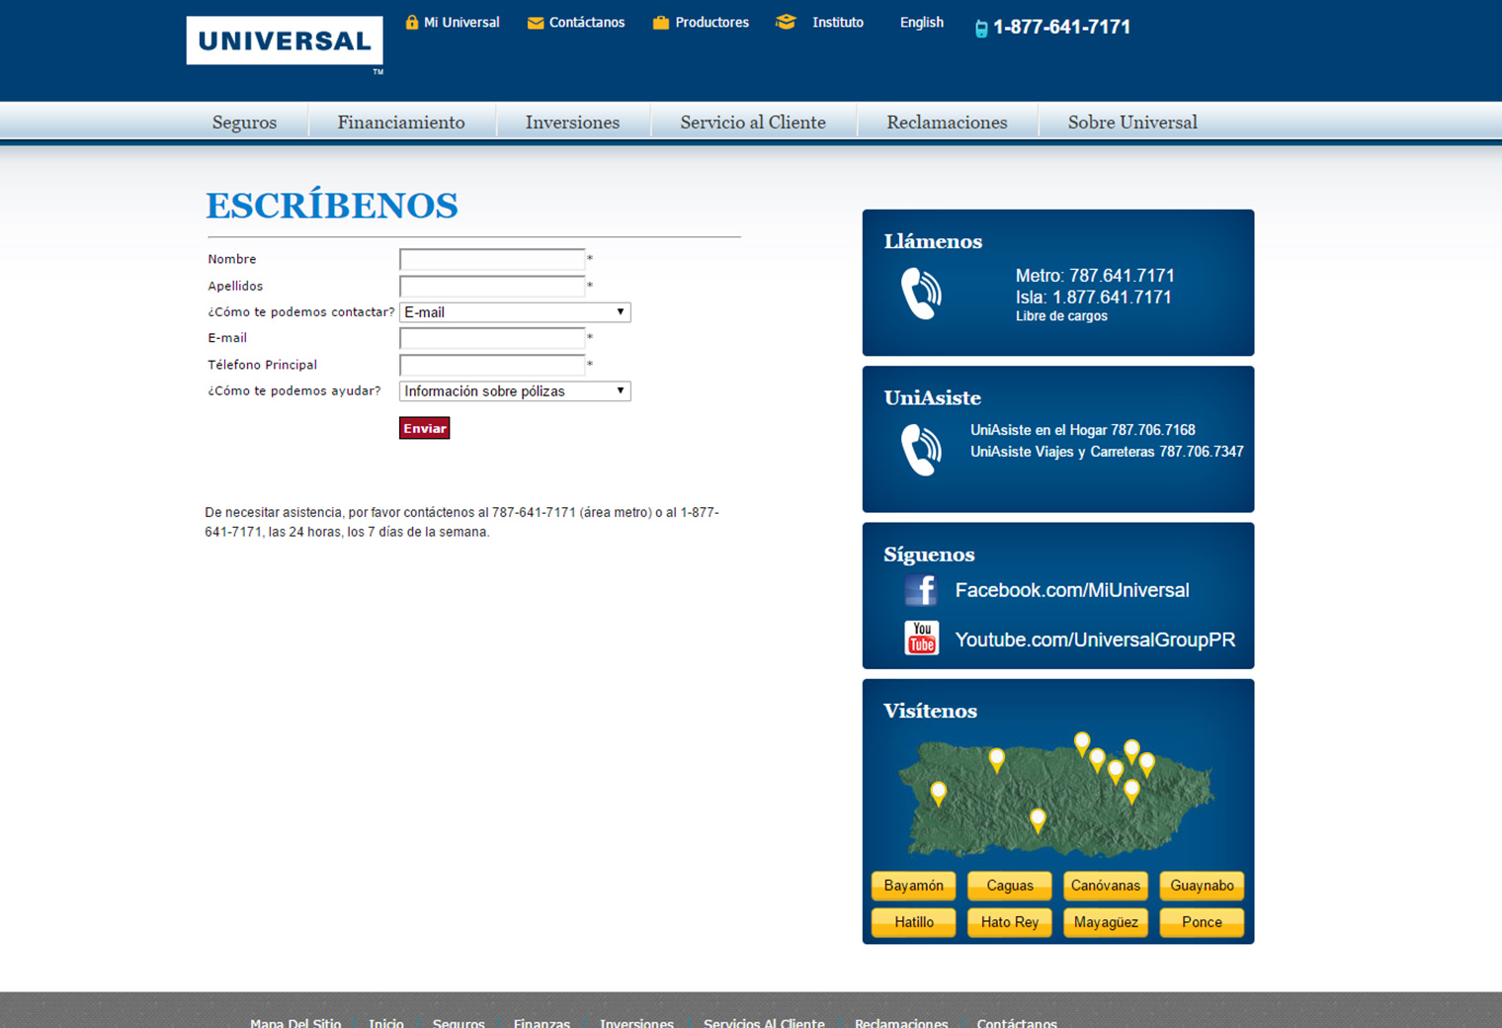This screenshot has width=1502, height=1028.
Task: Focus the E-mail input field
Action: click(x=492, y=338)
